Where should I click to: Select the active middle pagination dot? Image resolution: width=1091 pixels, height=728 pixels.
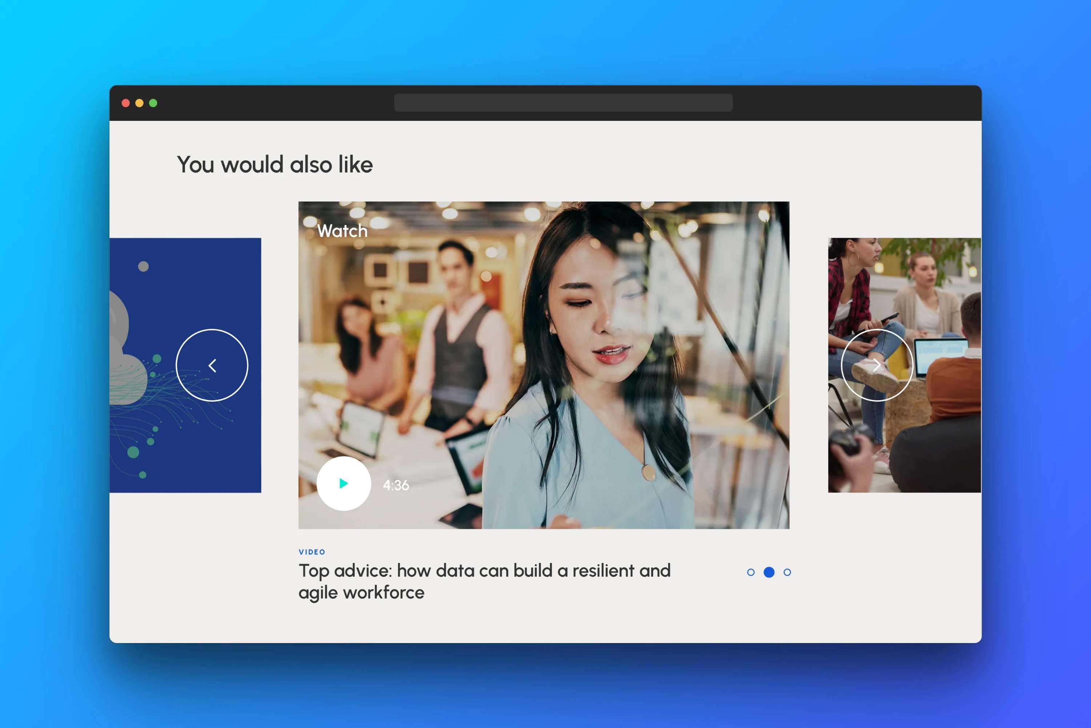769,572
